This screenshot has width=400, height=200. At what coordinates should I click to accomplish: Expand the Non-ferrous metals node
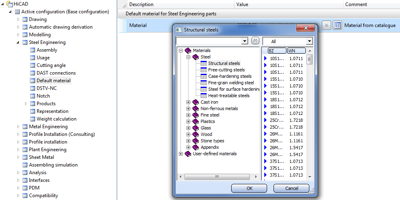(x=188, y=108)
